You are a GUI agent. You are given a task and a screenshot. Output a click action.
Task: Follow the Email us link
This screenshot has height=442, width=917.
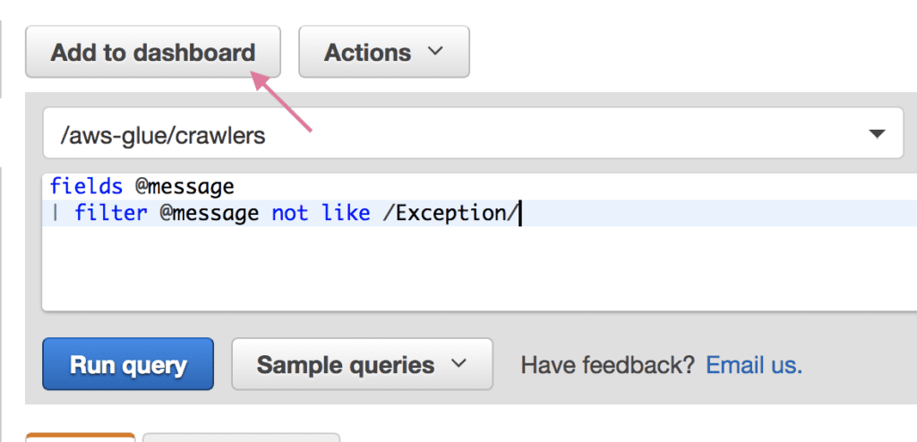(x=754, y=365)
